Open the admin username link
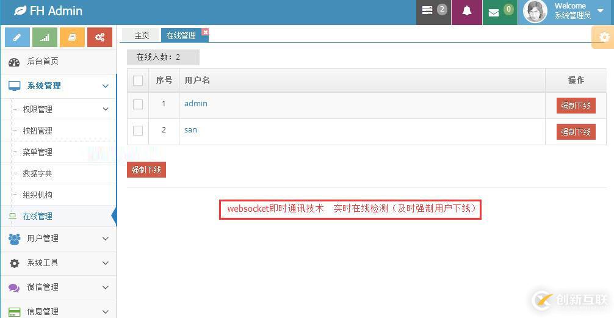 point(196,104)
